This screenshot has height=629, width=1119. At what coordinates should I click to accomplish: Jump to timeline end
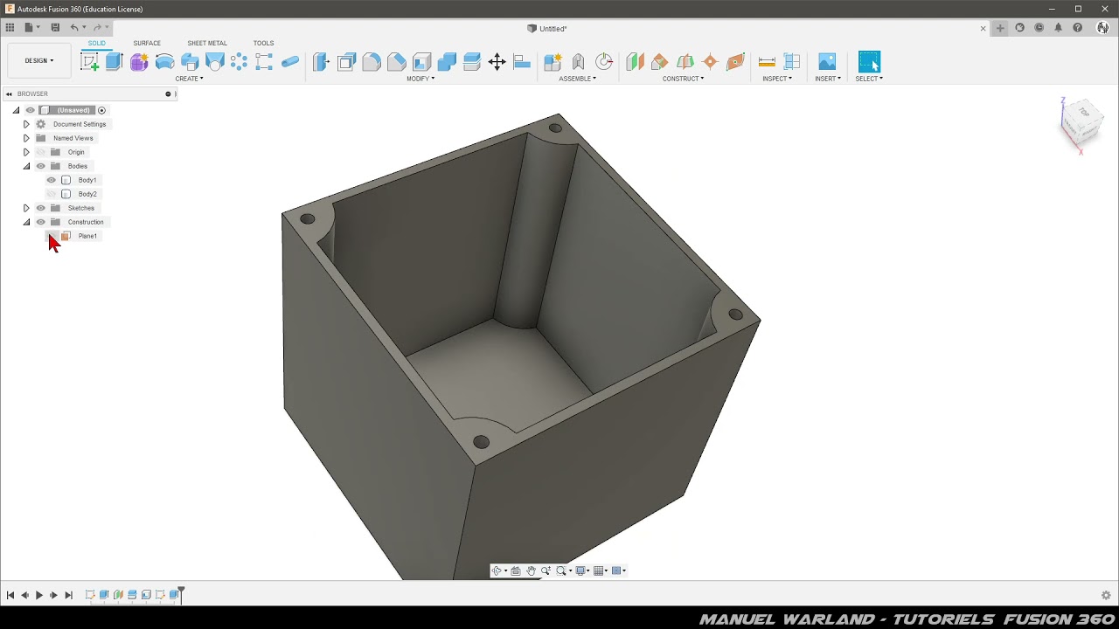pos(68,595)
